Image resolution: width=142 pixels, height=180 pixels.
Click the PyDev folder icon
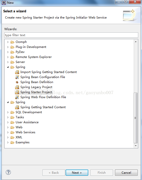pos(12,52)
